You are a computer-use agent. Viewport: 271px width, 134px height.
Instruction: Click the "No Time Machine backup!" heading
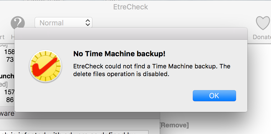[x=119, y=54]
